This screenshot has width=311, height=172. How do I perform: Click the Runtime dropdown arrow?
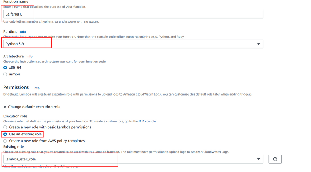coord(258,44)
